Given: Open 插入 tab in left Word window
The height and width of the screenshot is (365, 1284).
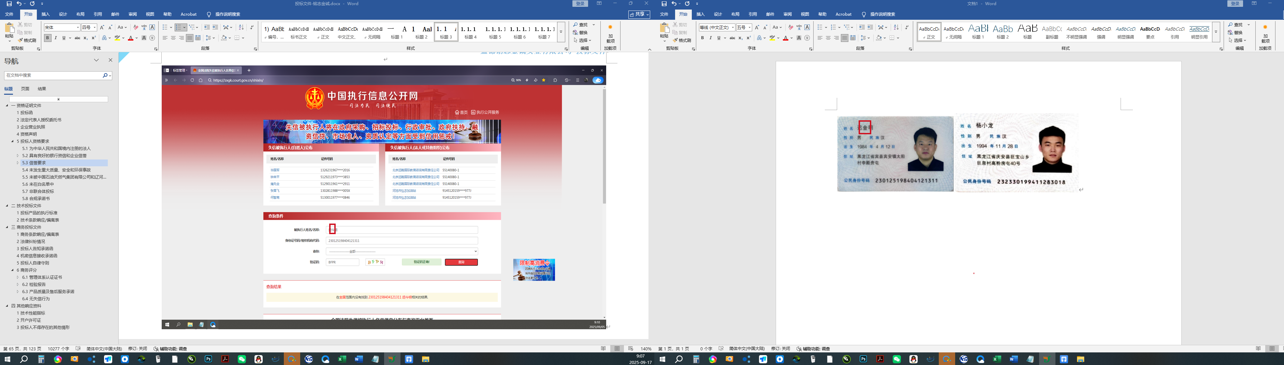Looking at the screenshot, I should (x=45, y=14).
